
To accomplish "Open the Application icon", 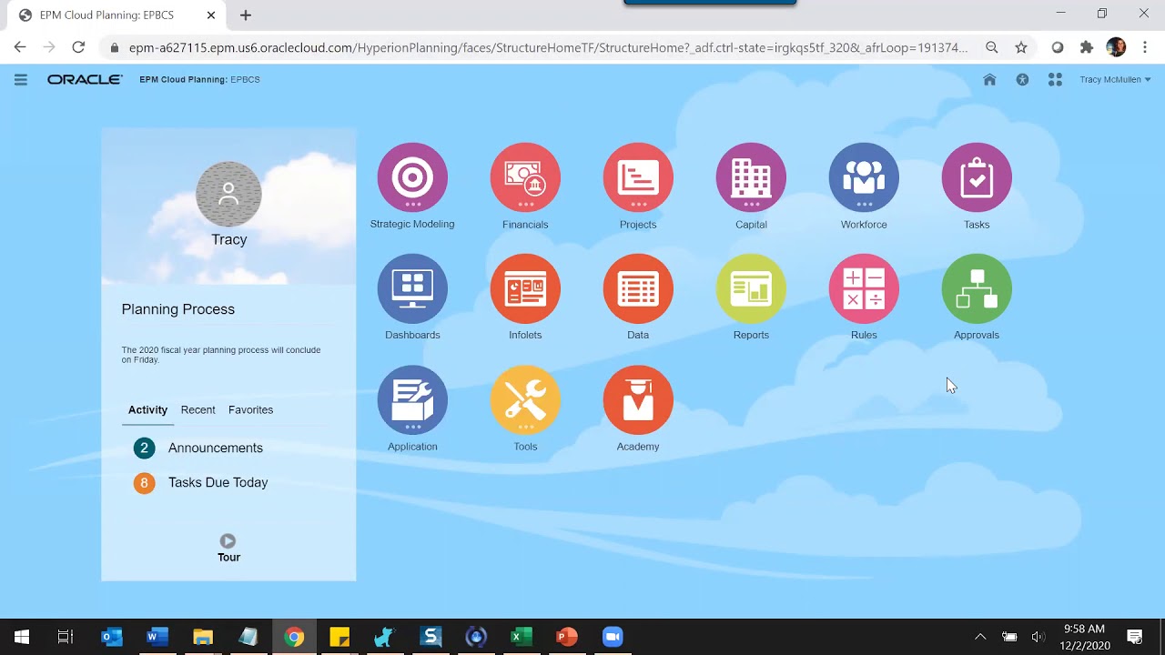I will [x=412, y=400].
